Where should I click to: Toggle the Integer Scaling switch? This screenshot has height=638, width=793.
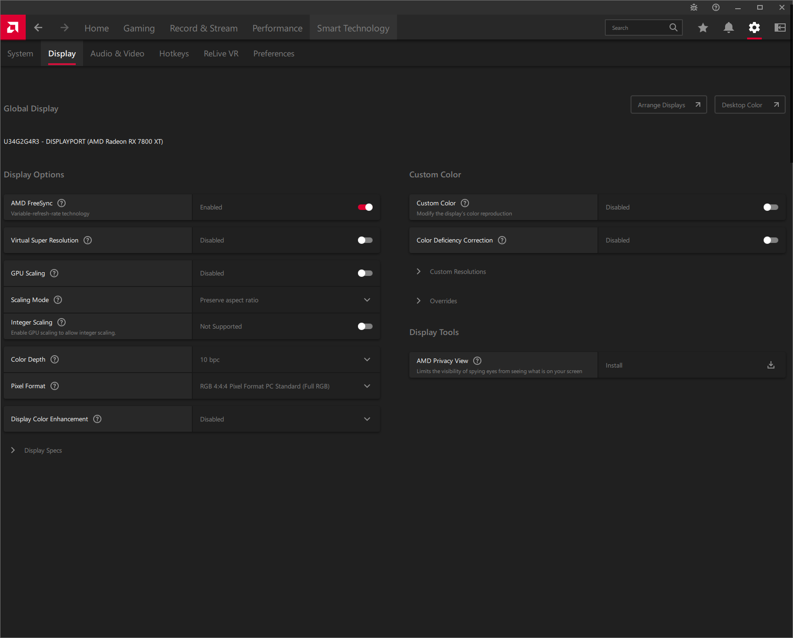365,326
